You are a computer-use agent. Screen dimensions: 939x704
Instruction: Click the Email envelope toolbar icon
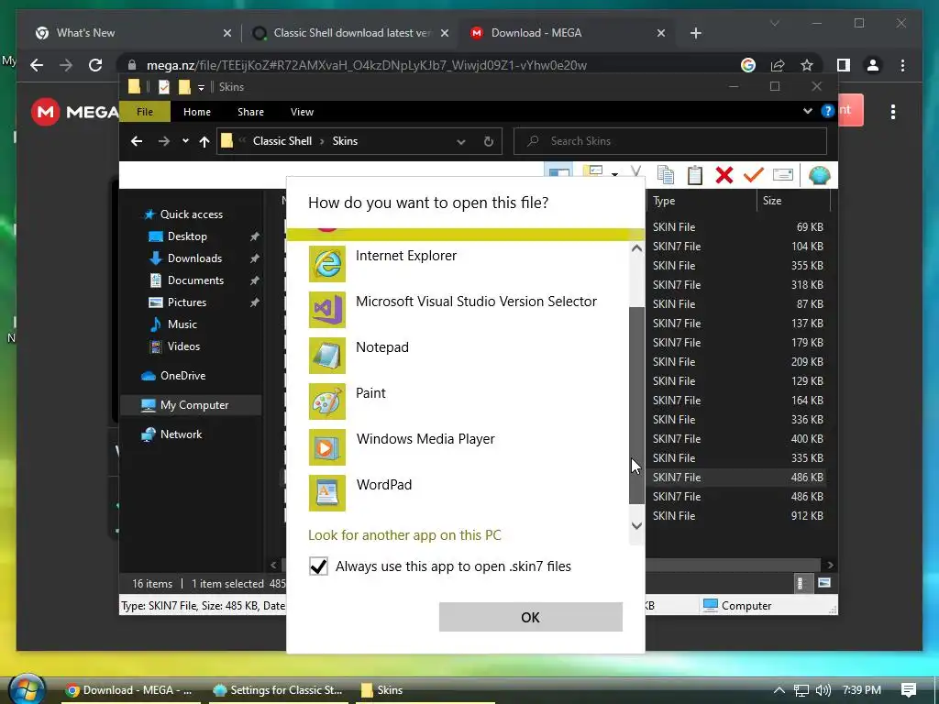tap(783, 175)
